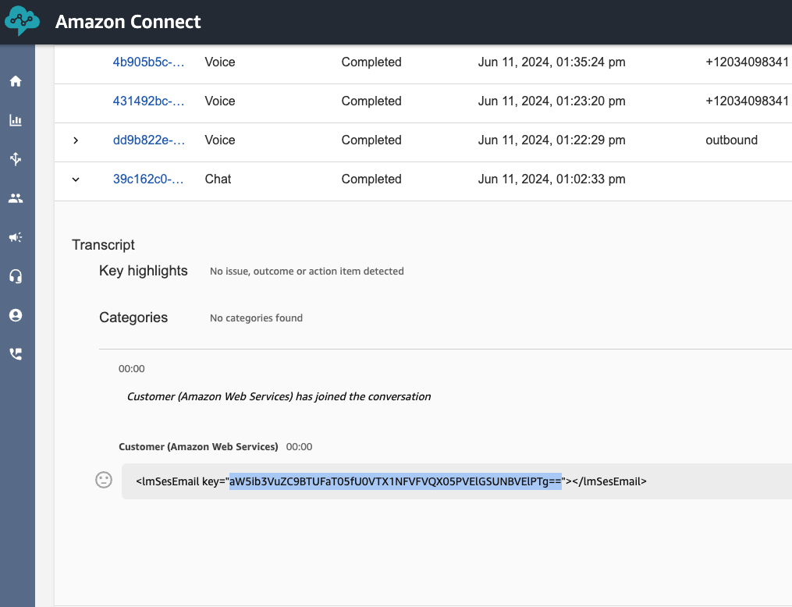Click the customer joined conversation message
The image size is (792, 607).
279,396
